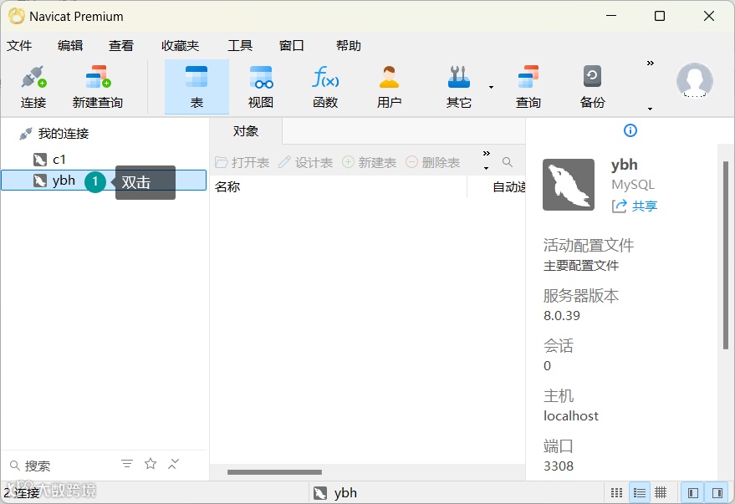Image resolution: width=735 pixels, height=504 pixels.
Task: Toggle the right information pane
Action: [x=717, y=493]
